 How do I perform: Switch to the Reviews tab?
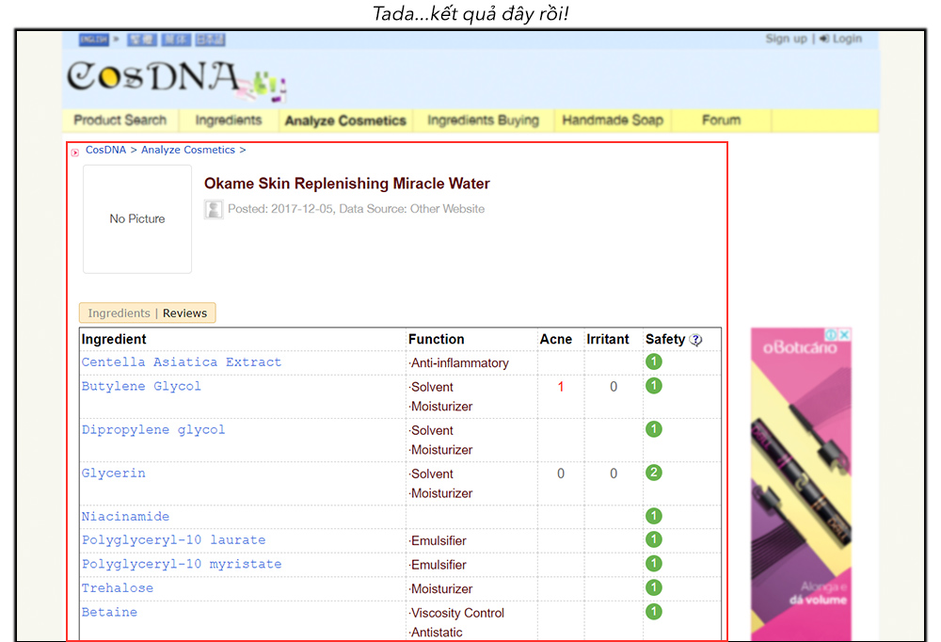pyautogui.click(x=184, y=313)
